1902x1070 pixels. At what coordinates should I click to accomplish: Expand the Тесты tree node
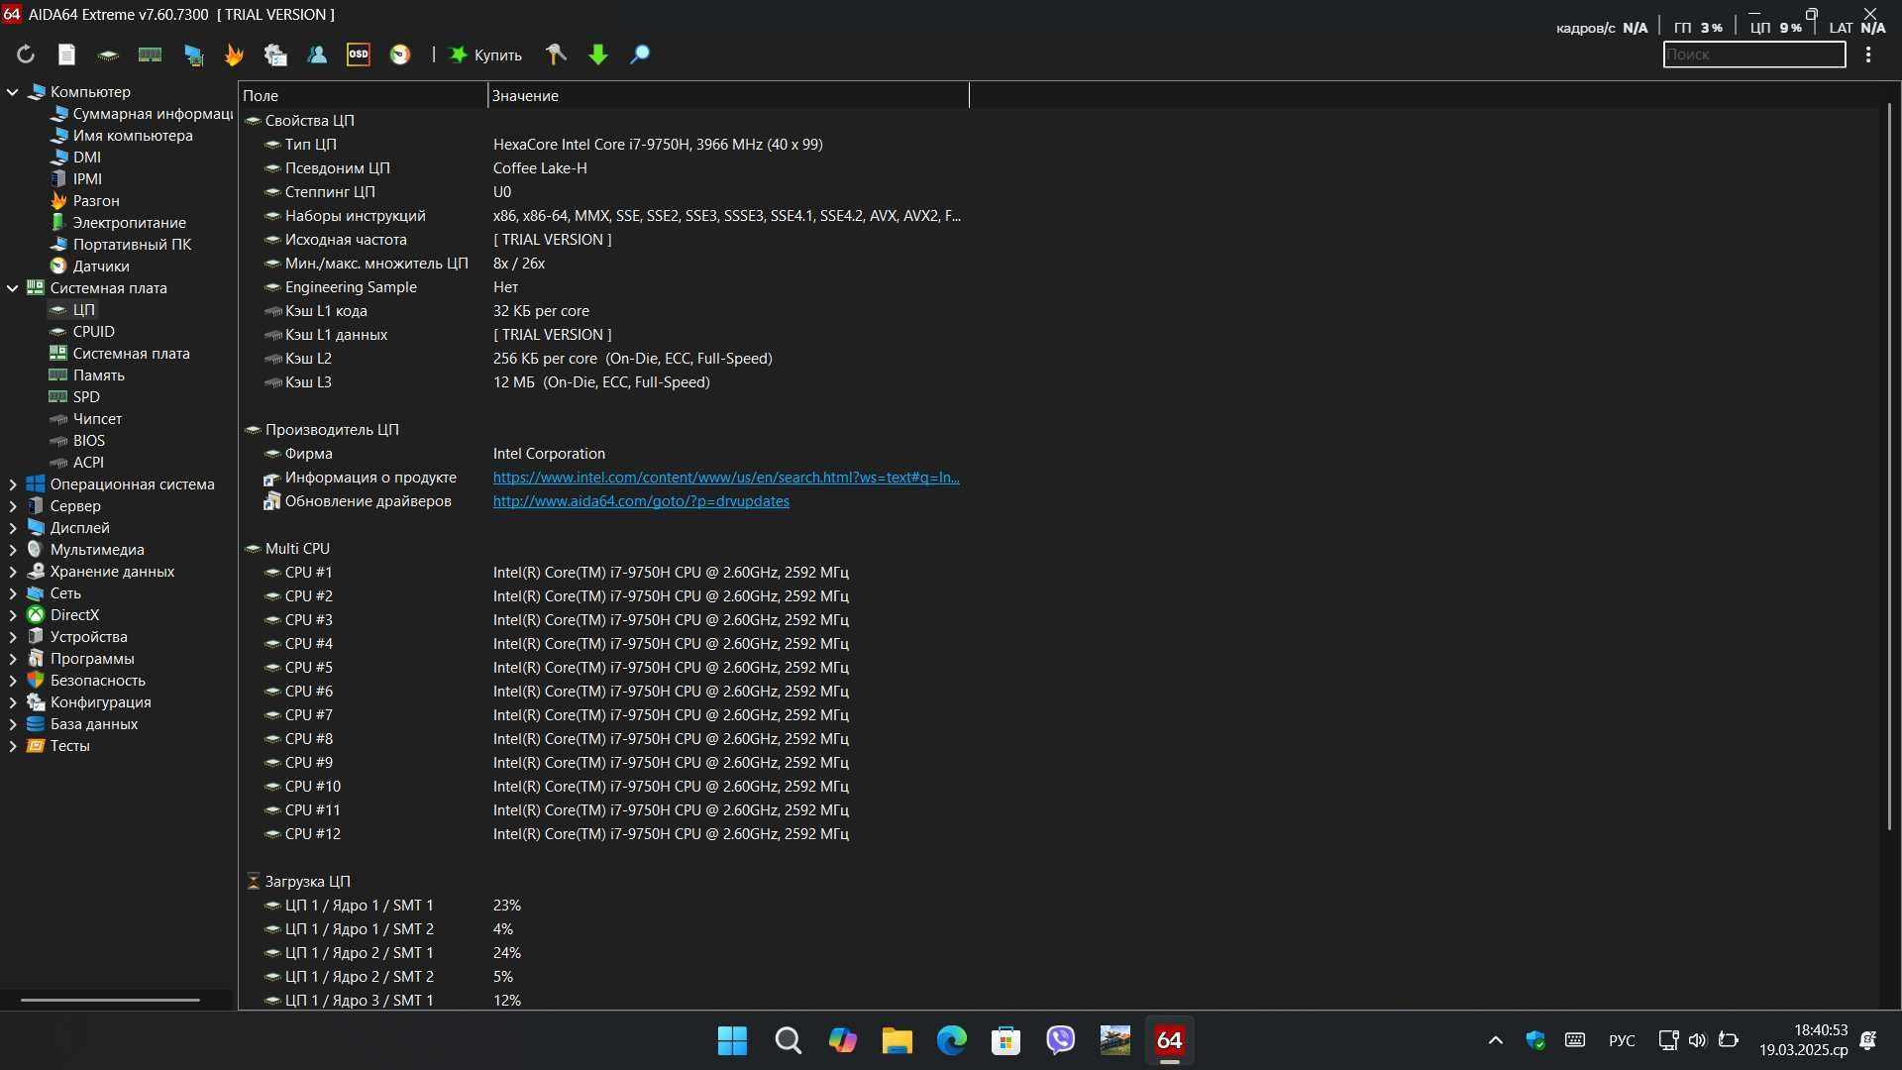pos(13,745)
